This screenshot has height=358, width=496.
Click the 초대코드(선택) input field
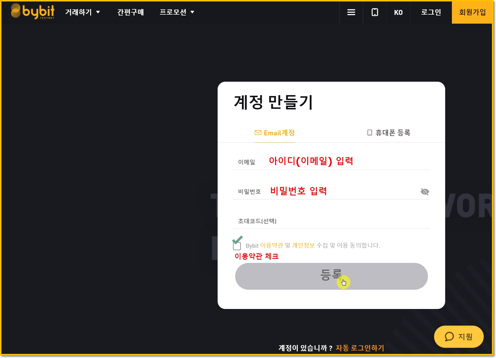[321, 221]
